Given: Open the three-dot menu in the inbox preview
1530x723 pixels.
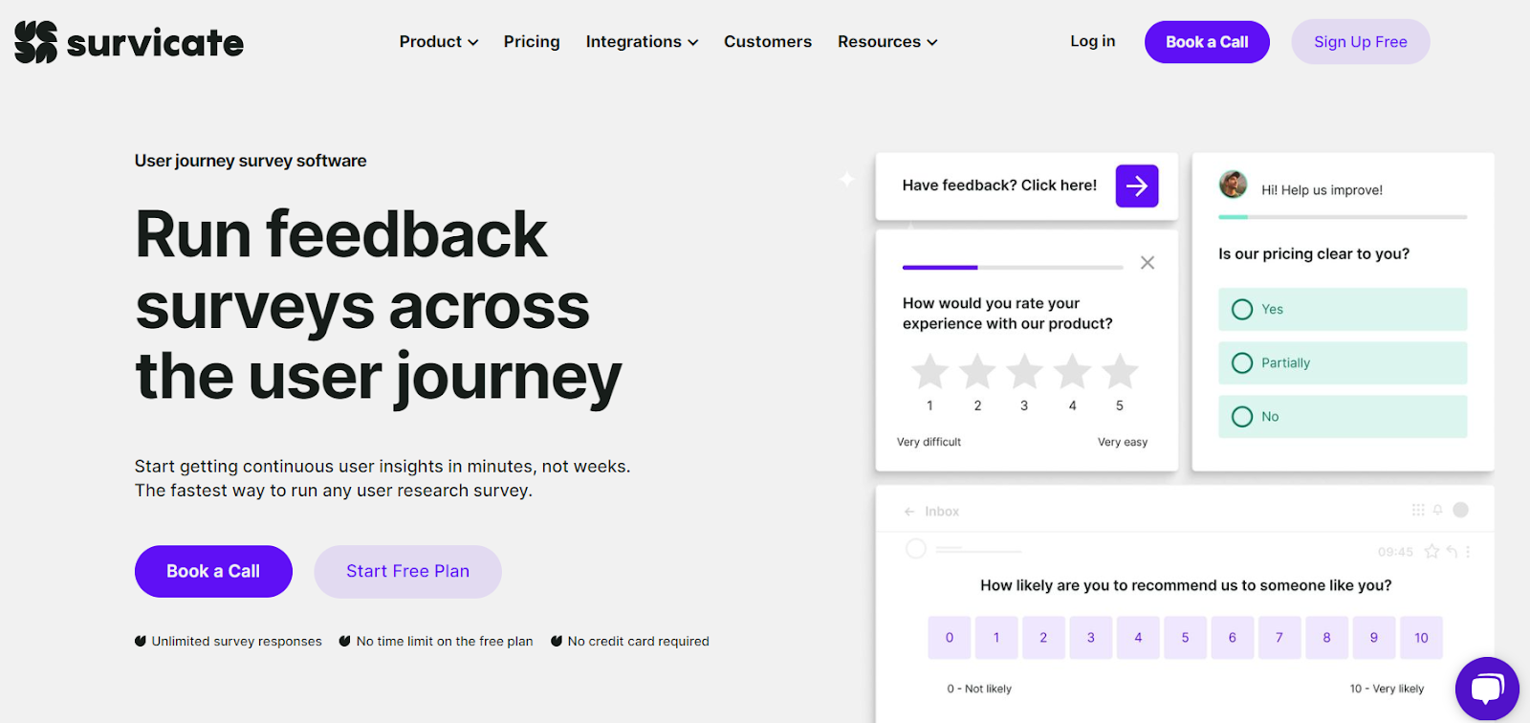Looking at the screenshot, I should coord(1466,551).
